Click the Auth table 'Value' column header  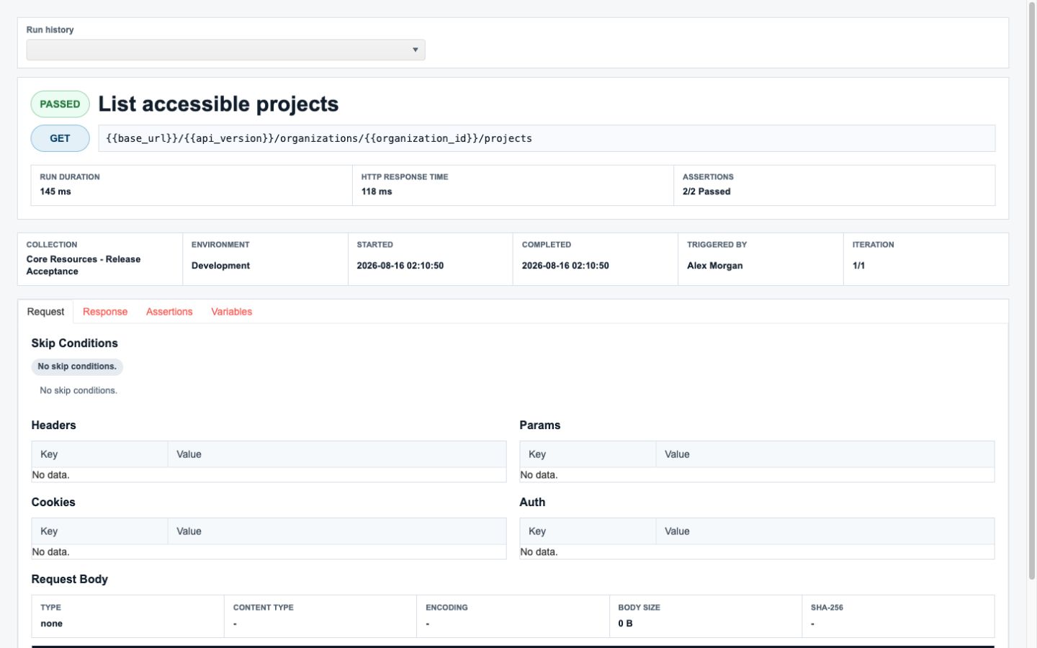click(x=825, y=531)
